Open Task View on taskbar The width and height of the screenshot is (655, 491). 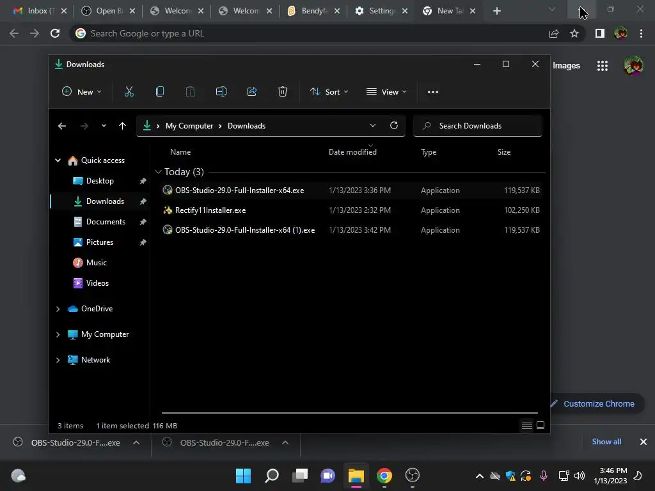300,476
